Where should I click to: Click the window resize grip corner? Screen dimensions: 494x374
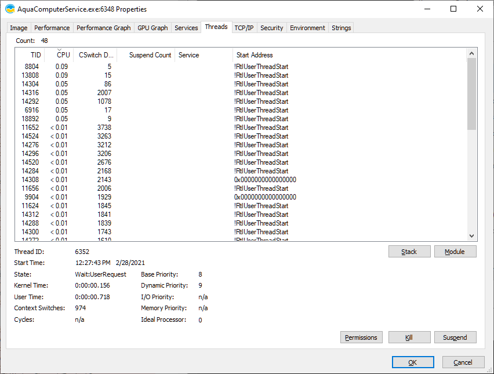[x=490, y=371]
